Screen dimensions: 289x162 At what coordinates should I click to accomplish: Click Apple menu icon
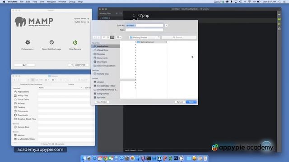(x=4, y=2)
